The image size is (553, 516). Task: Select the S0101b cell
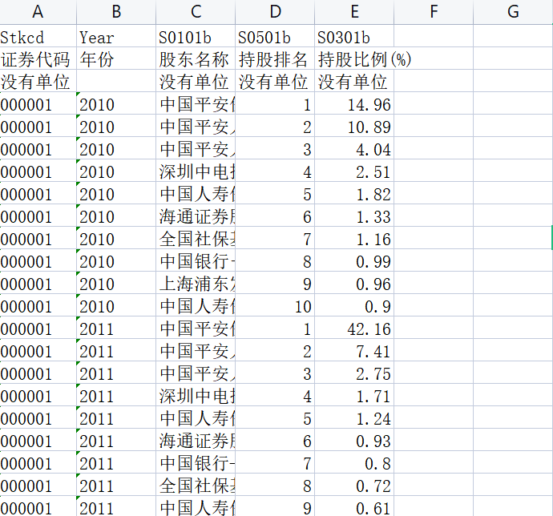click(196, 36)
